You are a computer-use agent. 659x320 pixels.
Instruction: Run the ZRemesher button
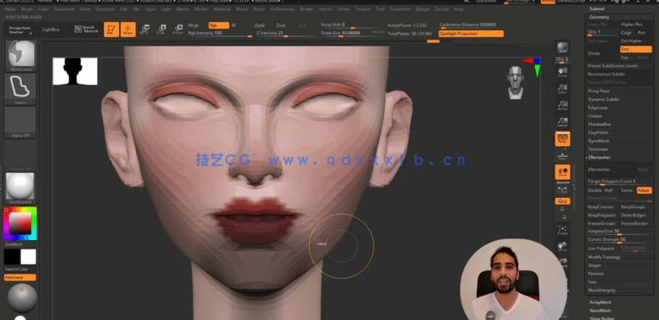[611, 169]
